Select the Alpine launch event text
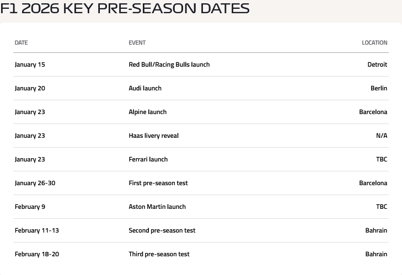 tap(147, 112)
